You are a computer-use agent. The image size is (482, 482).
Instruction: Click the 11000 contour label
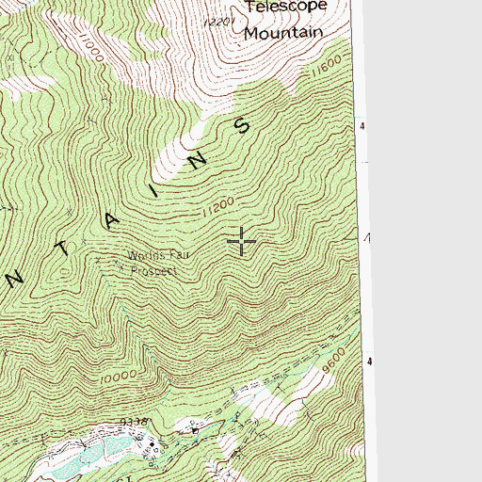click(91, 47)
